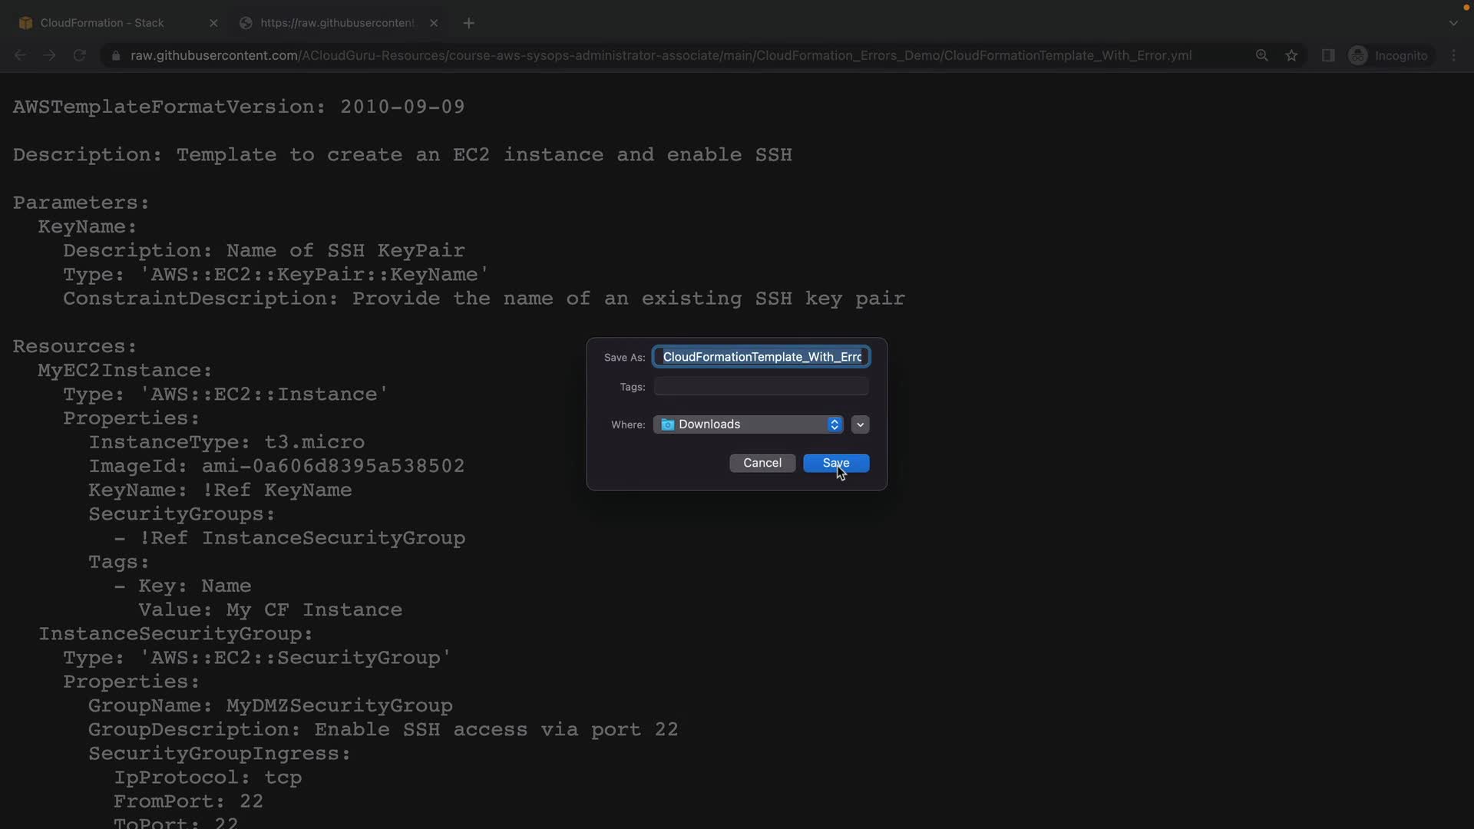
Task: Switch to CloudFormation - Stack tab
Action: (102, 23)
